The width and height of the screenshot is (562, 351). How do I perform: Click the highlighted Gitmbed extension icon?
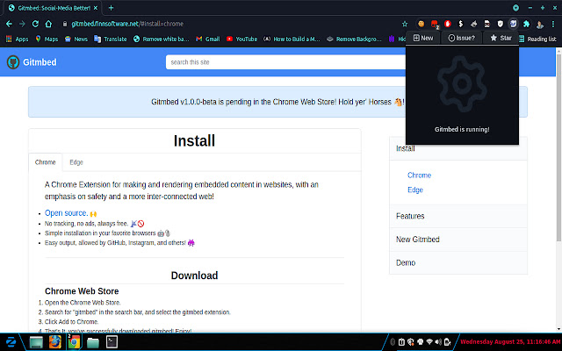pyautogui.click(x=513, y=24)
